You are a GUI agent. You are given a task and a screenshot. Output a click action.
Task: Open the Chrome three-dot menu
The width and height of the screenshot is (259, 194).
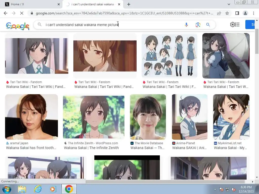pyautogui.click(x=253, y=13)
